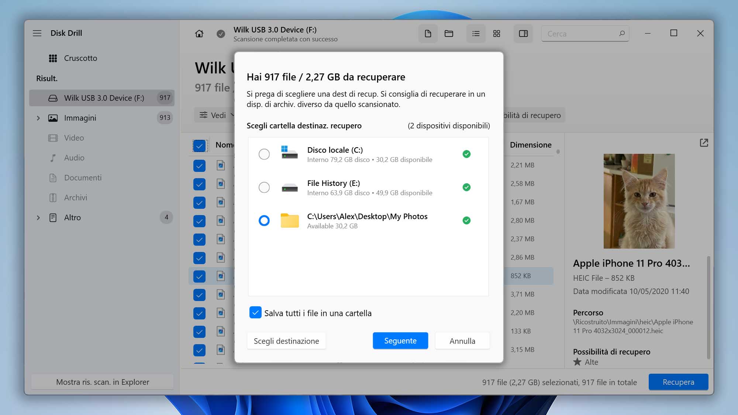Click the preview panel vertical scrollbar
Image resolution: width=738 pixels, height=415 pixels.
[x=708, y=307]
